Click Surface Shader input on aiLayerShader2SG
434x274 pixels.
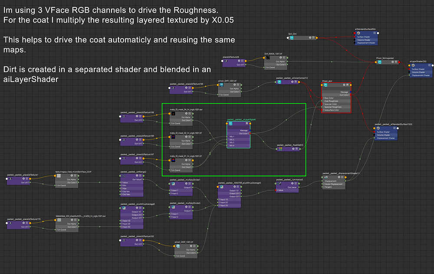409,69
